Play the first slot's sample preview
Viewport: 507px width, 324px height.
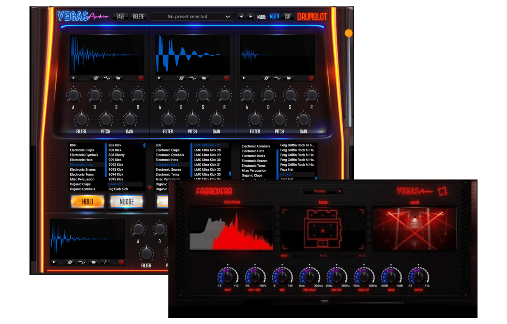click(74, 78)
